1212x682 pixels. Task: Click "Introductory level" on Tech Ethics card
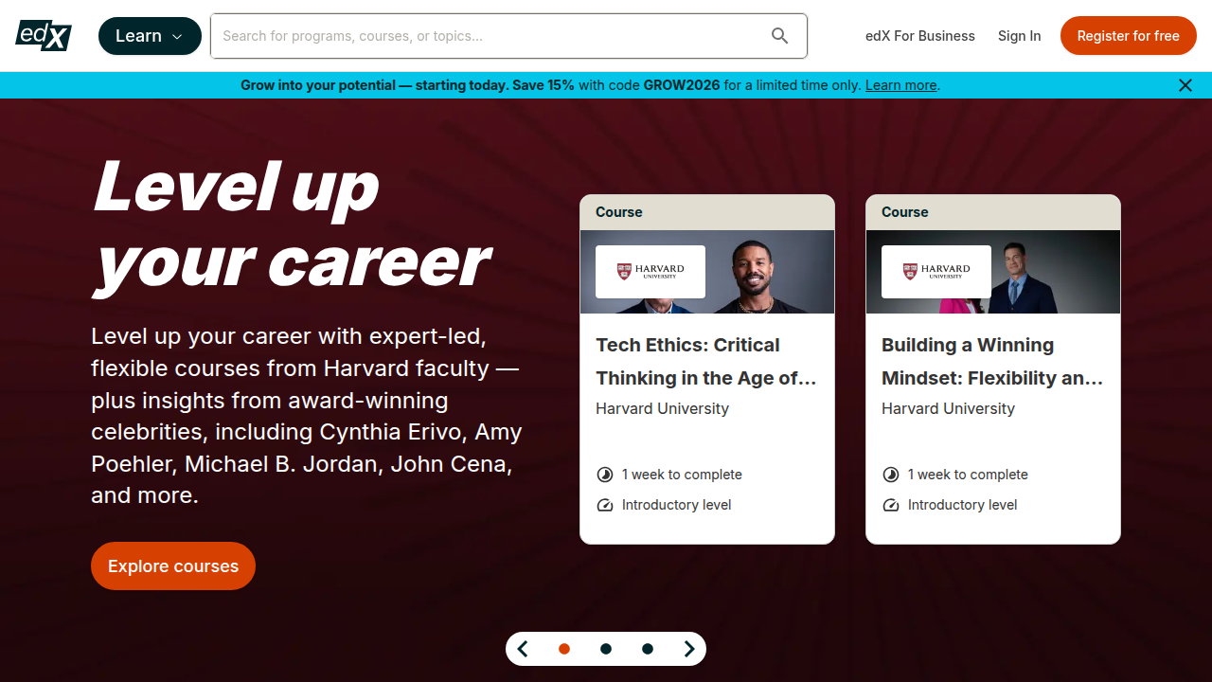coord(676,505)
